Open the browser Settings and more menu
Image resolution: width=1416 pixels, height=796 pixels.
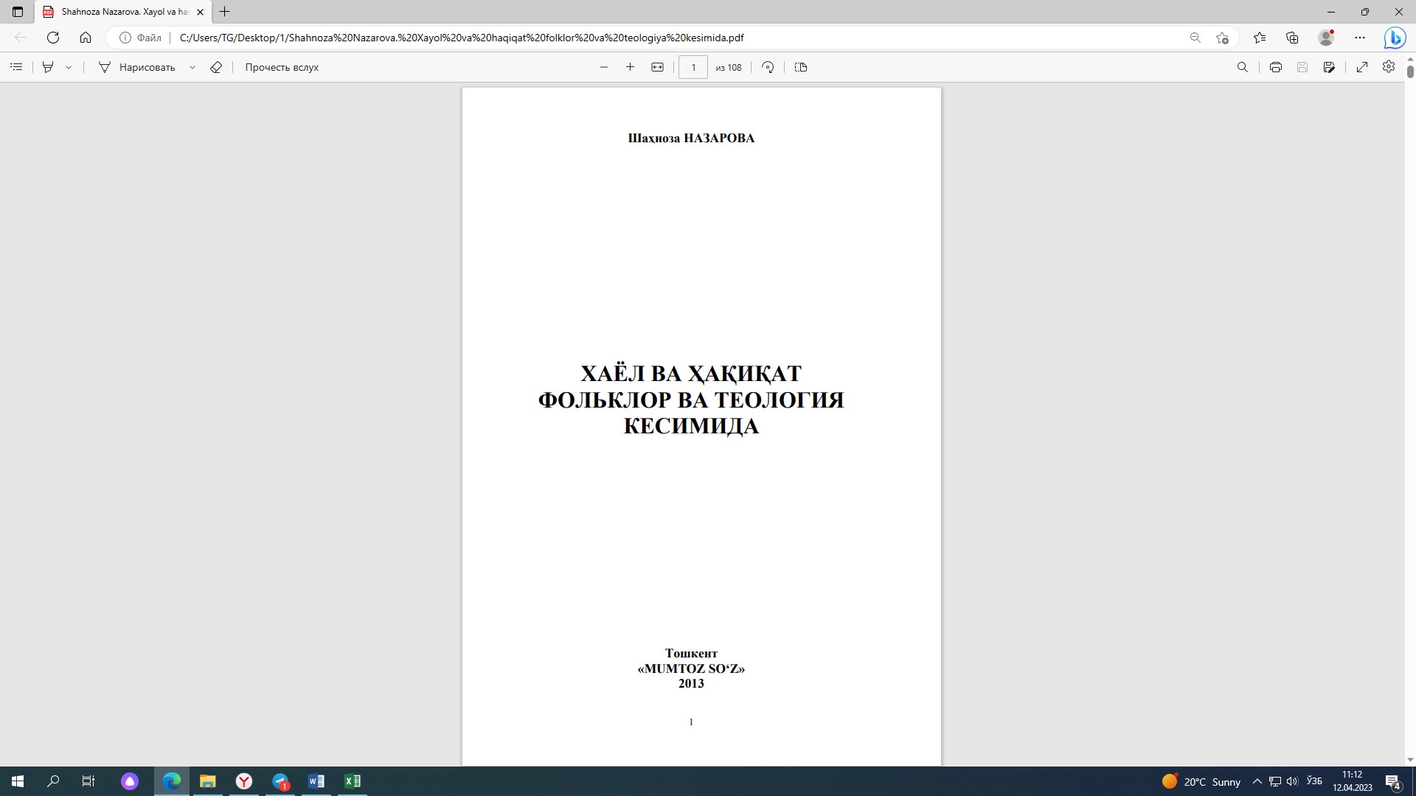[1360, 38]
